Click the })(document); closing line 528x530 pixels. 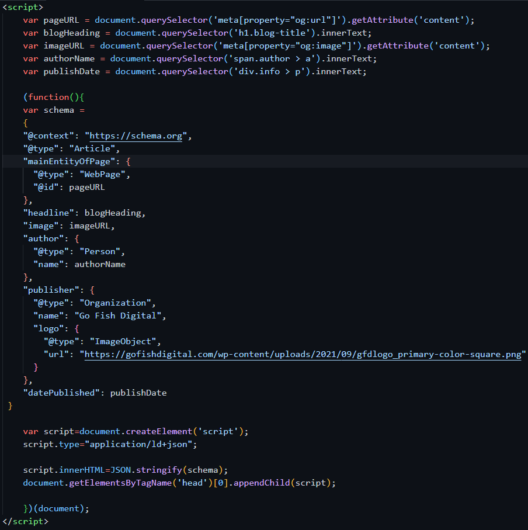(56, 509)
